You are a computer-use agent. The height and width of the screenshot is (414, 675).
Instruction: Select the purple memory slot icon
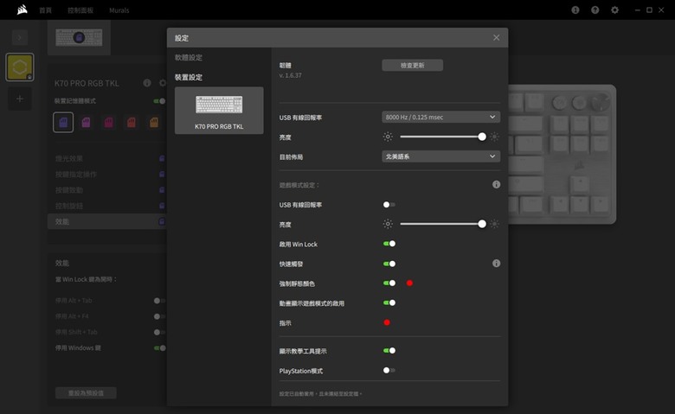pyautogui.click(x=86, y=123)
